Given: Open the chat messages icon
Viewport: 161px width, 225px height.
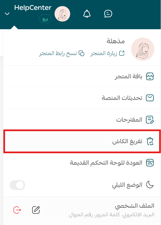Looking at the screenshot, I should coord(108,14).
